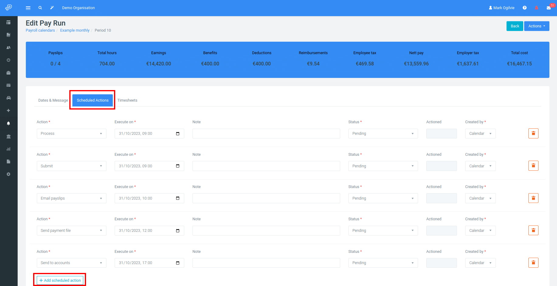Open the Dates & Message tab
Viewport: 557px width, 286px height.
click(53, 100)
